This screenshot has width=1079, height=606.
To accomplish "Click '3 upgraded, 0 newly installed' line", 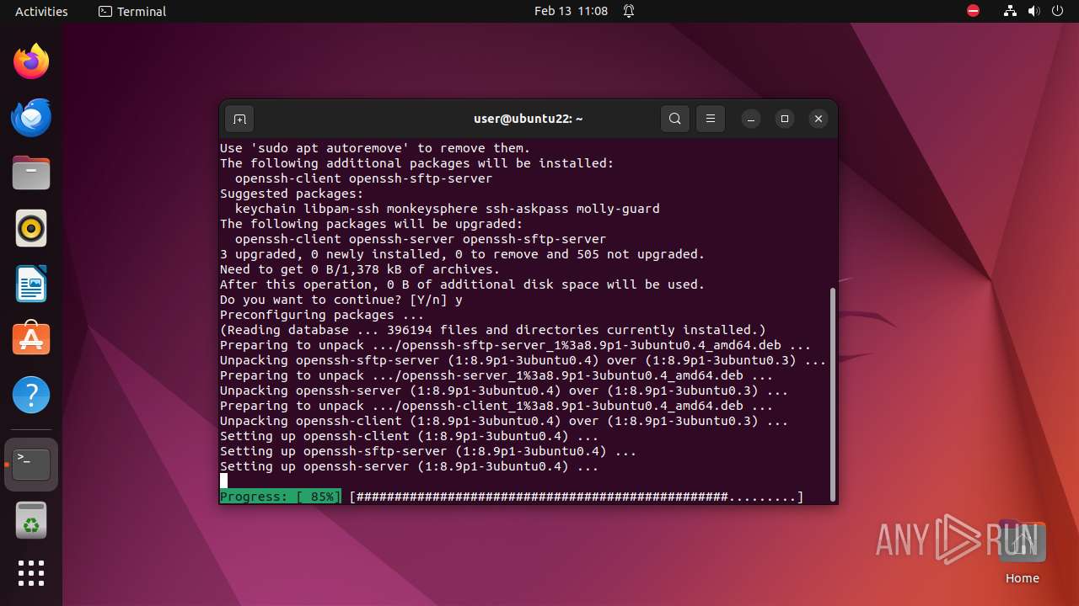I will tap(462, 254).
